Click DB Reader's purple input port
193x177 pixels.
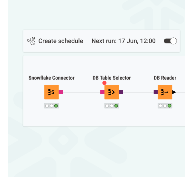[x=156, y=92]
